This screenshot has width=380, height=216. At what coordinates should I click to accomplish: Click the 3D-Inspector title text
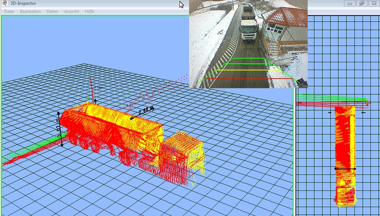pyautogui.click(x=23, y=3)
